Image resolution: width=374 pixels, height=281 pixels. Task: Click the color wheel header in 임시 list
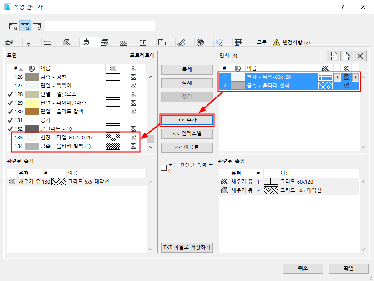click(238, 68)
